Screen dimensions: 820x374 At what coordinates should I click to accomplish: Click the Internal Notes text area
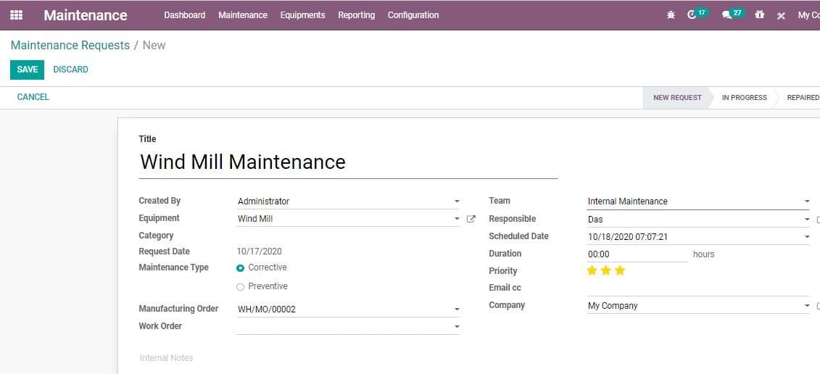click(x=166, y=358)
